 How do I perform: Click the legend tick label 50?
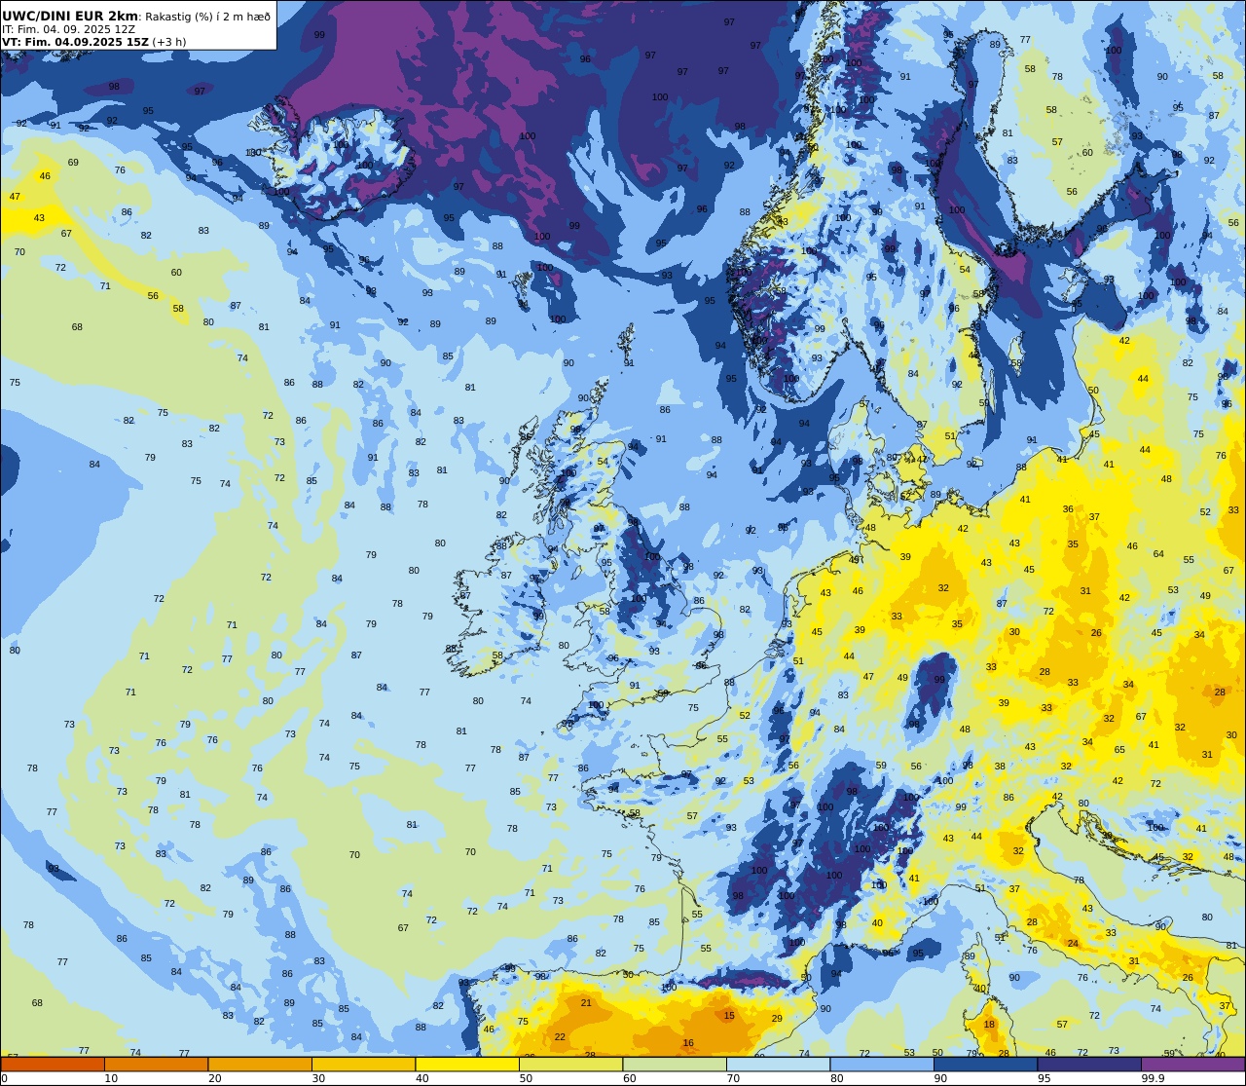click(x=526, y=1078)
